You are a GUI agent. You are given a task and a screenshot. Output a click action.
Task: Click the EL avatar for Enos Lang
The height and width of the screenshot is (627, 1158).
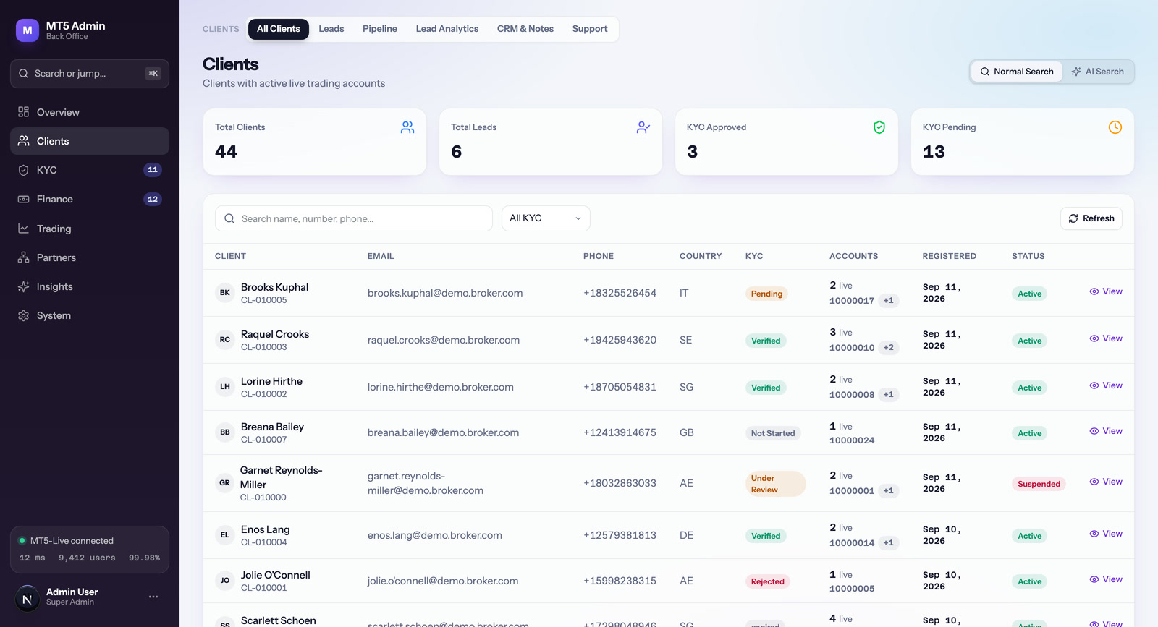[x=225, y=535]
